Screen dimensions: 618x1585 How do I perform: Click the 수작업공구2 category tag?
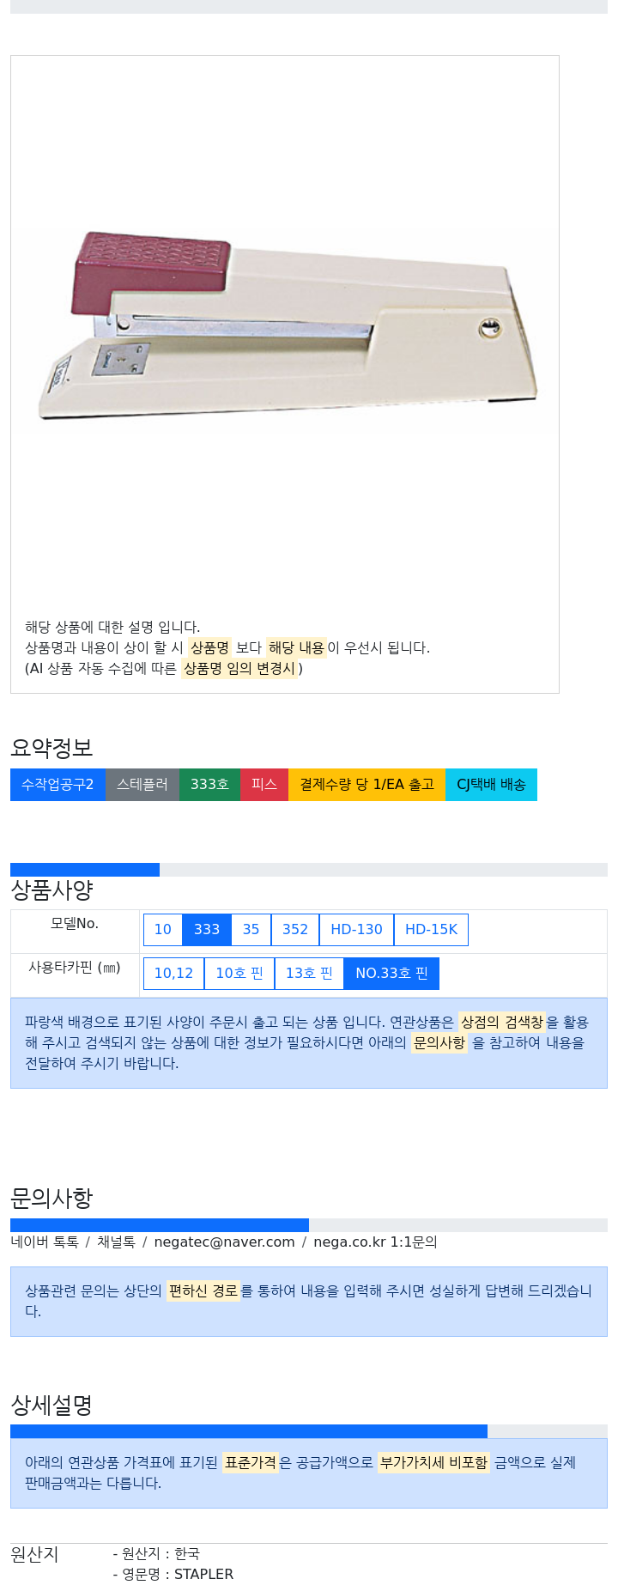pos(58,785)
